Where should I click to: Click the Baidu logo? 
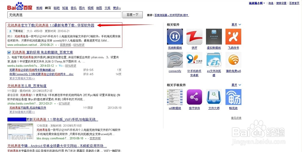[x=20, y=6]
